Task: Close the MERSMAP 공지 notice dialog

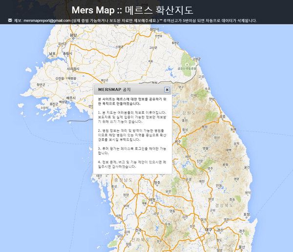Action: (x=167, y=89)
